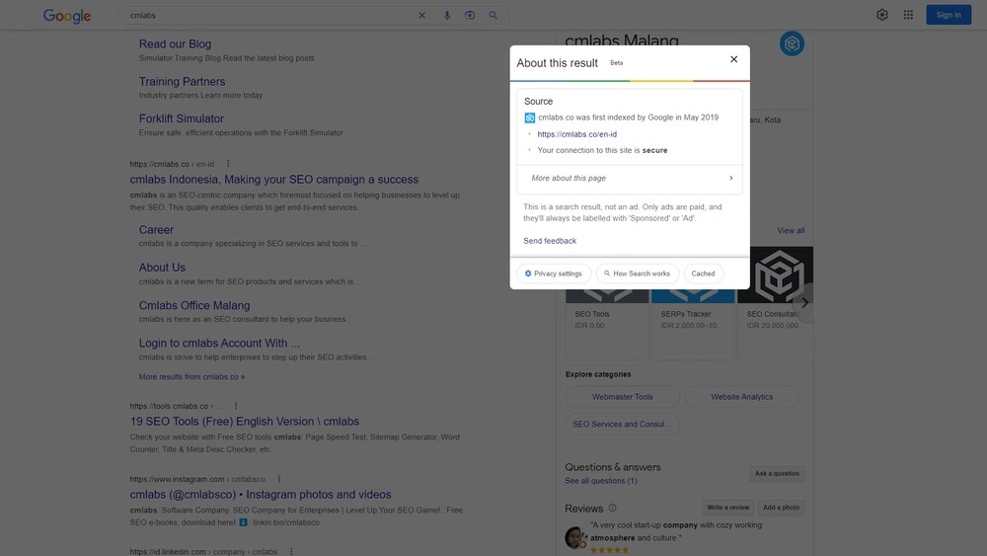Open cmlabs Instagram photos and videos result

click(x=260, y=495)
